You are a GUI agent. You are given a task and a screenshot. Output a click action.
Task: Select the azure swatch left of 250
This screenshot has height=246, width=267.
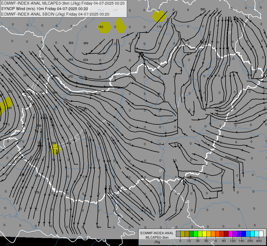tap(248, 234)
